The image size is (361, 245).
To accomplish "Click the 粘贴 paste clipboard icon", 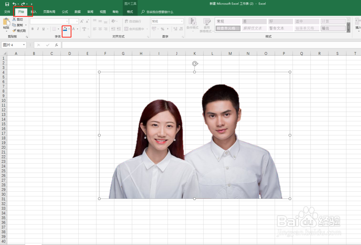I will pyautogui.click(x=6, y=22).
